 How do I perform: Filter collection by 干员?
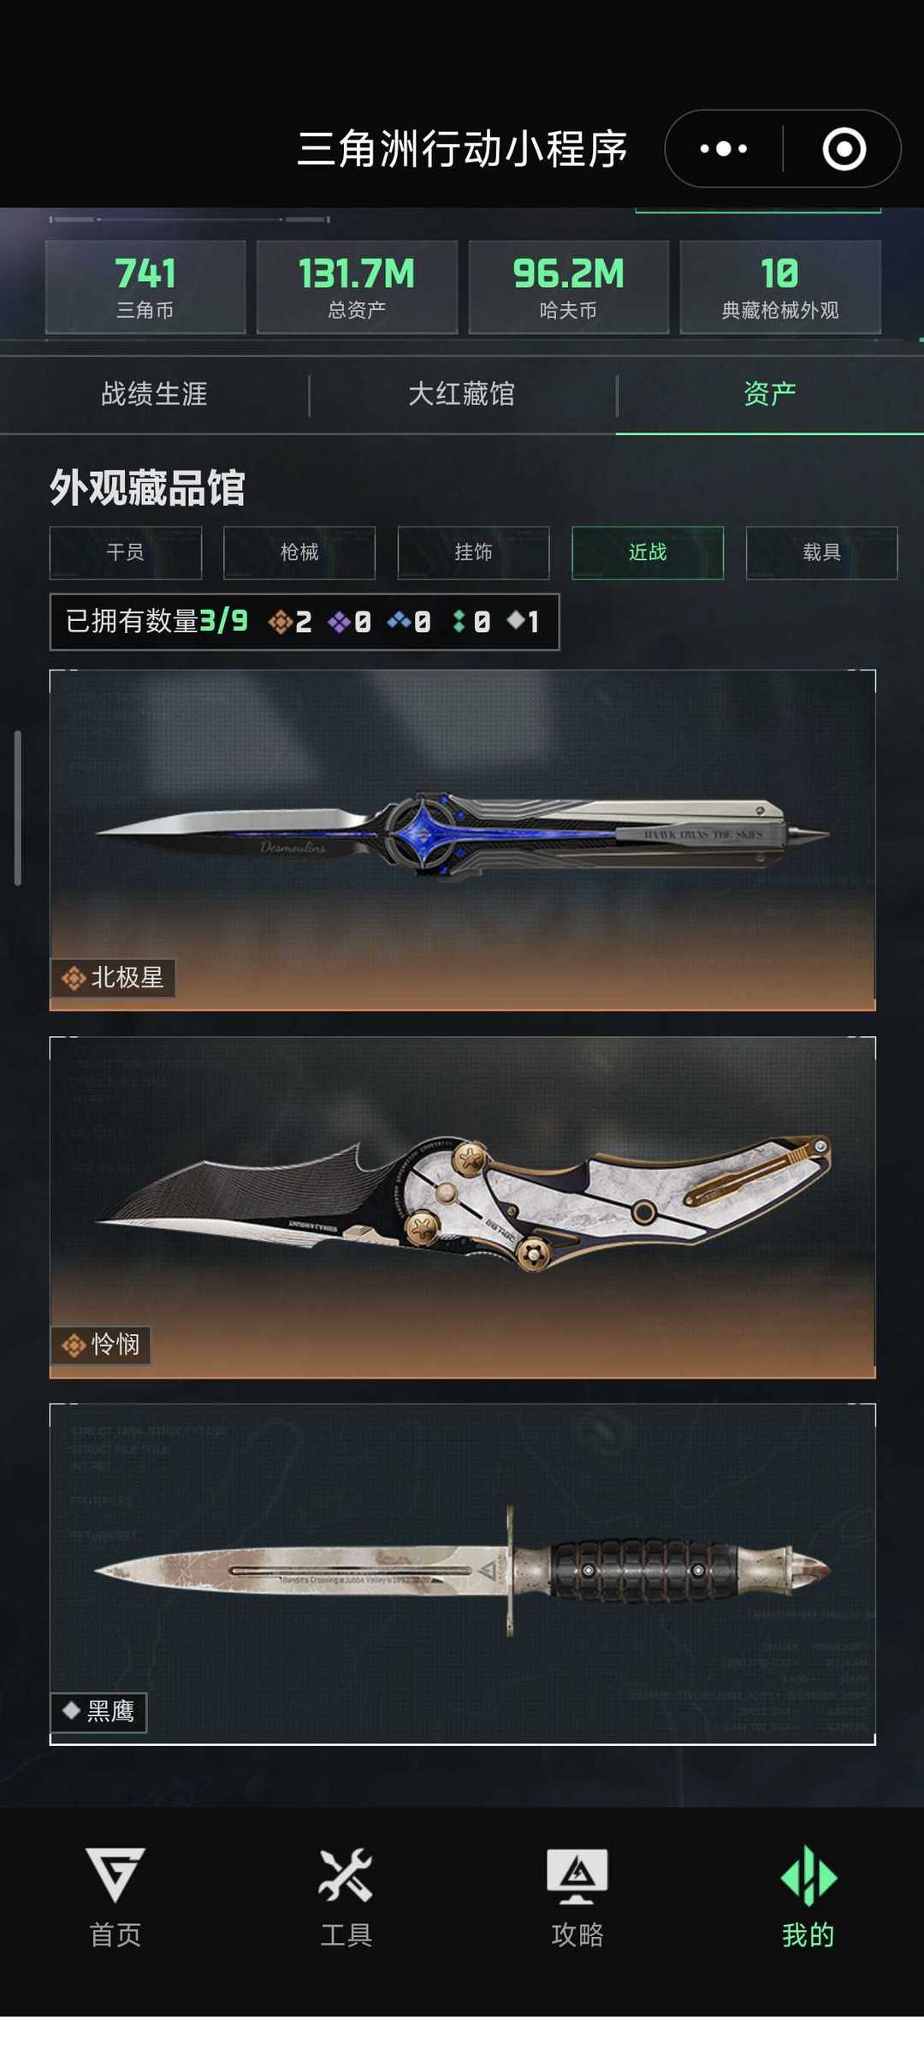(x=126, y=553)
